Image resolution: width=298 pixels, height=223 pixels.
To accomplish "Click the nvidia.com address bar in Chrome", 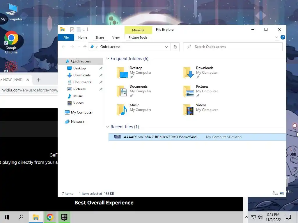I will [x=29, y=90].
